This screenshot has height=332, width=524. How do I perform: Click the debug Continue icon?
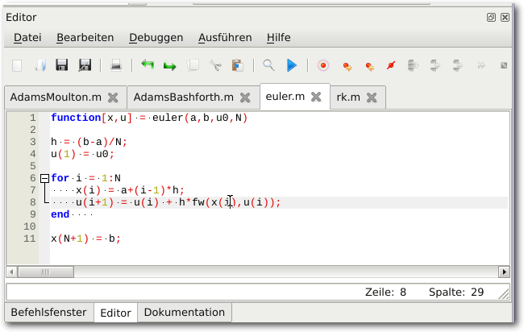pyautogui.click(x=481, y=65)
